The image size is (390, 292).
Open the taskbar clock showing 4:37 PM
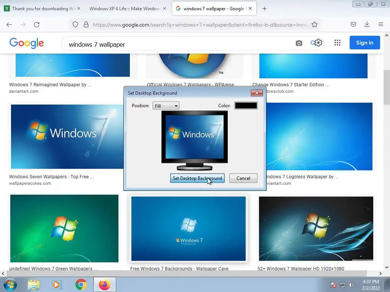point(371,285)
